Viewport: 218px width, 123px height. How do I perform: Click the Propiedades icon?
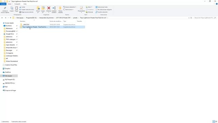[x=81, y=8]
